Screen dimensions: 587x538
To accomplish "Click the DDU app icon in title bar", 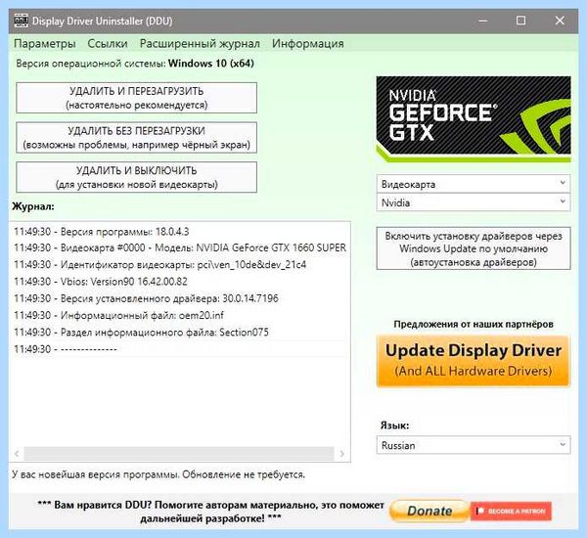I will tap(21, 21).
